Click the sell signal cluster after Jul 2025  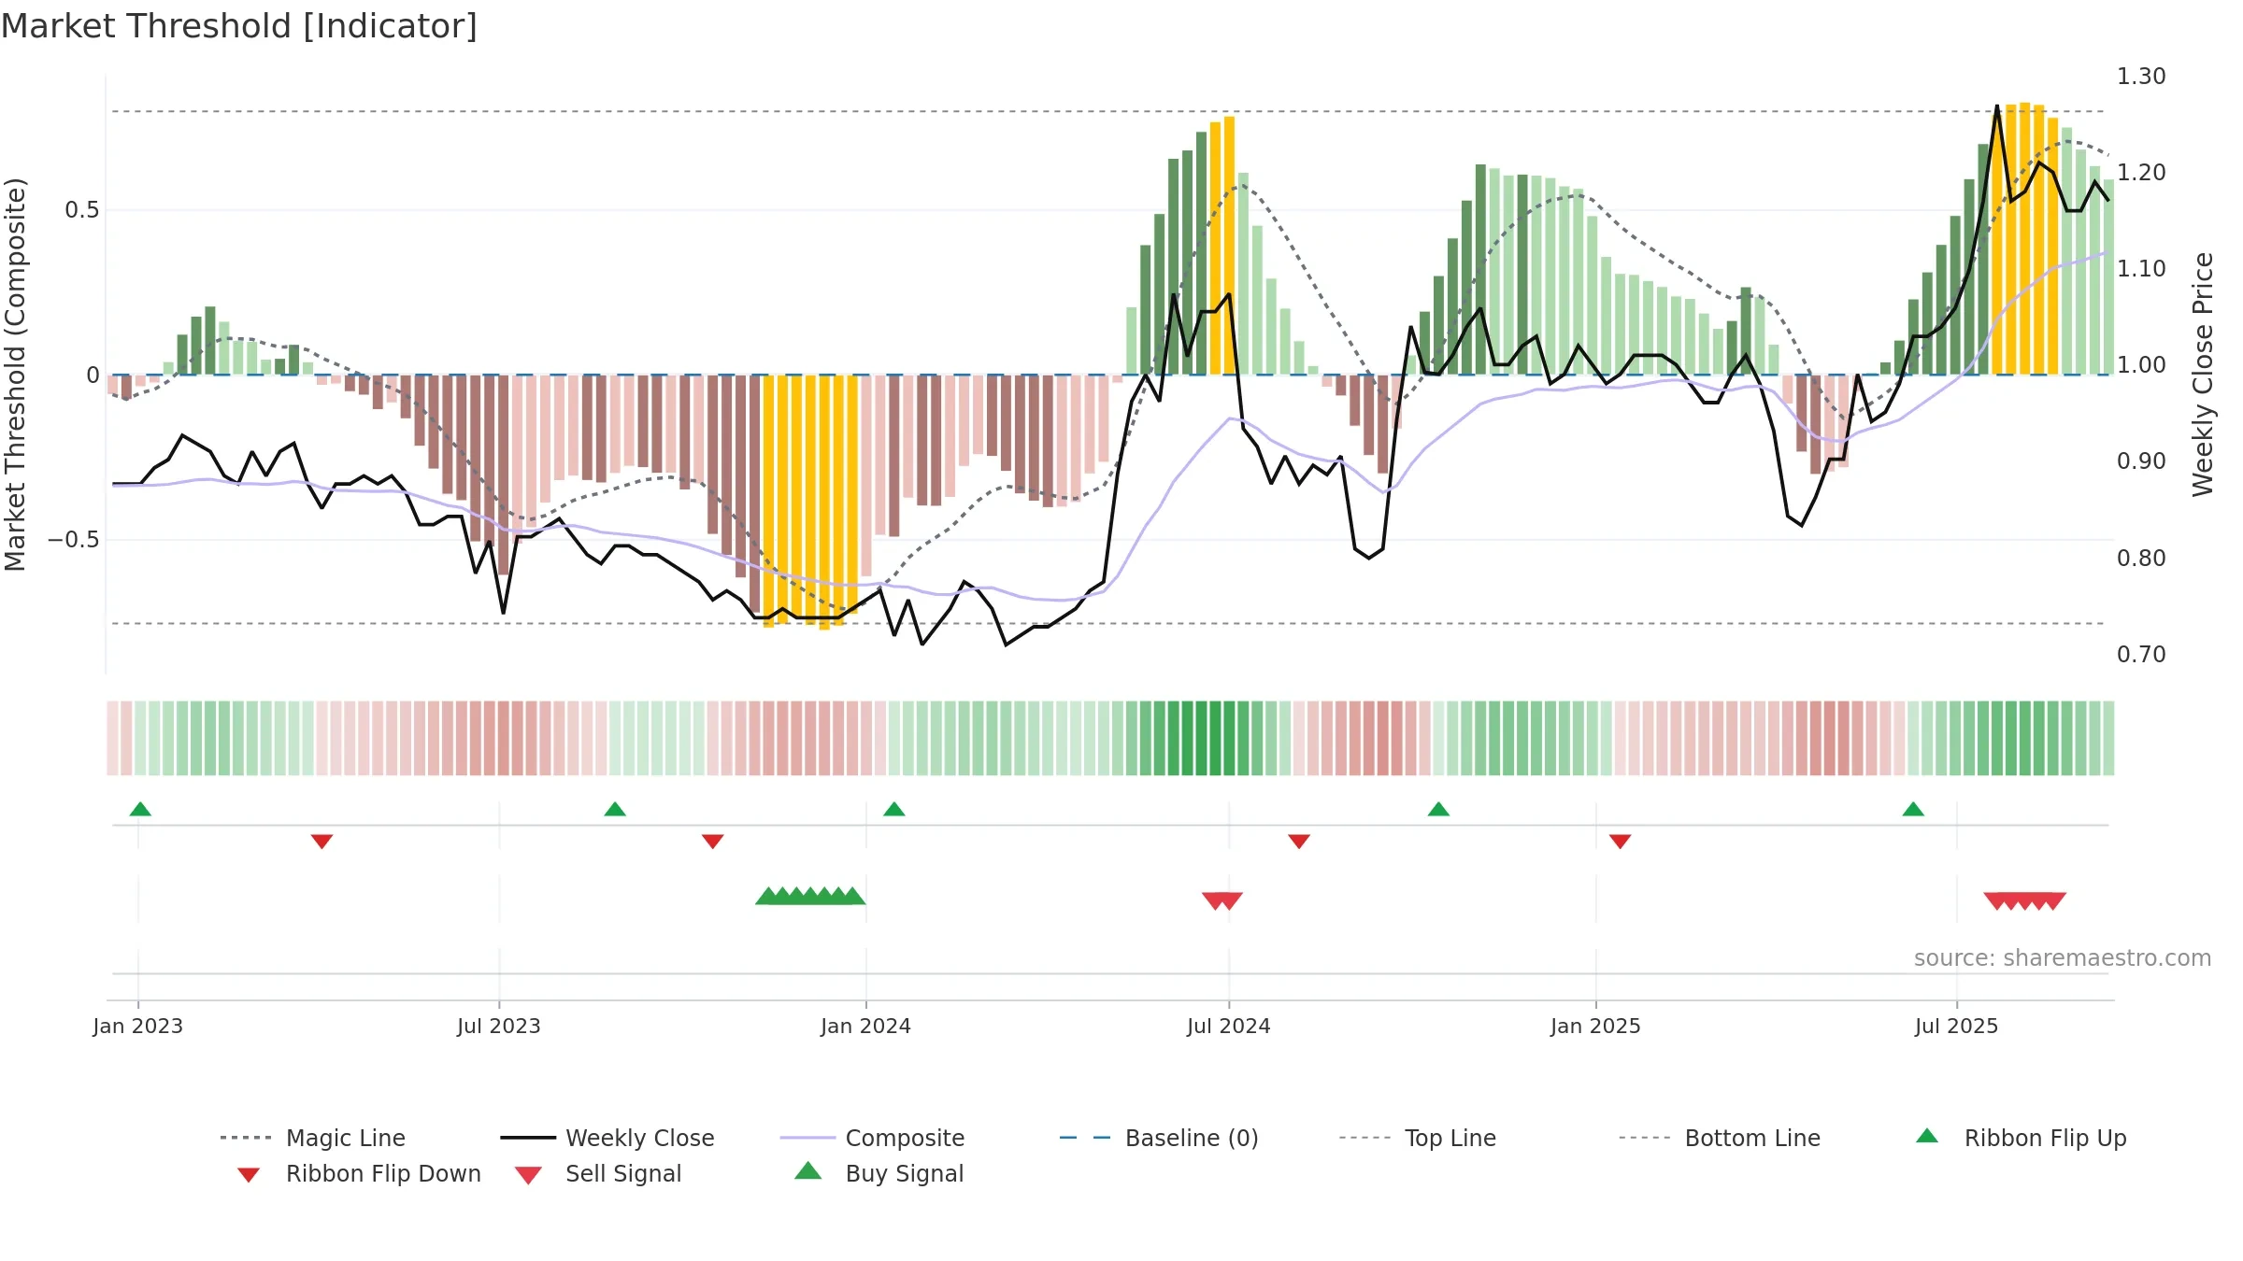click(x=2025, y=901)
